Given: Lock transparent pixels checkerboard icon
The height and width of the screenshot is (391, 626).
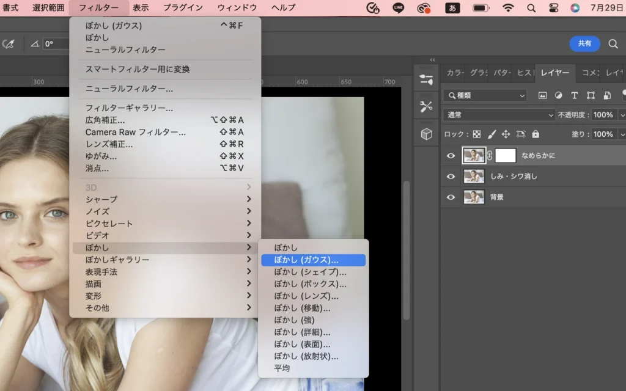Looking at the screenshot, I should pos(477,134).
